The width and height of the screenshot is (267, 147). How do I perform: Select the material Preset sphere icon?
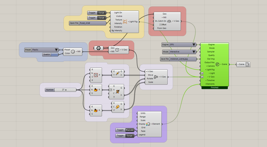[73, 51]
